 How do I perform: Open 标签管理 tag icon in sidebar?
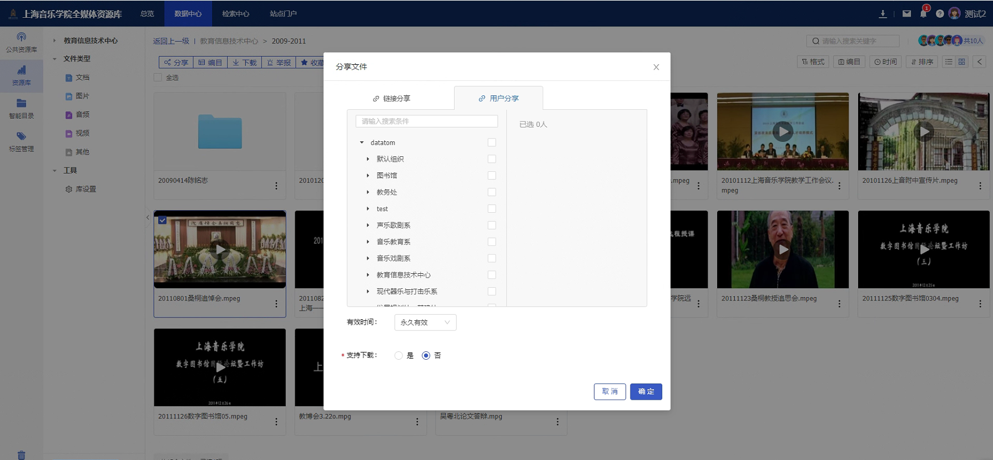[21, 141]
